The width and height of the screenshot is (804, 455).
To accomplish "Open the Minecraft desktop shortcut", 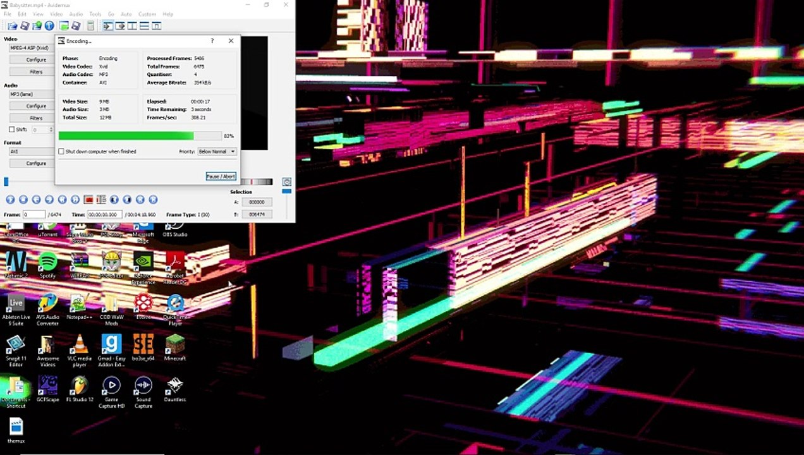I will click(x=175, y=348).
